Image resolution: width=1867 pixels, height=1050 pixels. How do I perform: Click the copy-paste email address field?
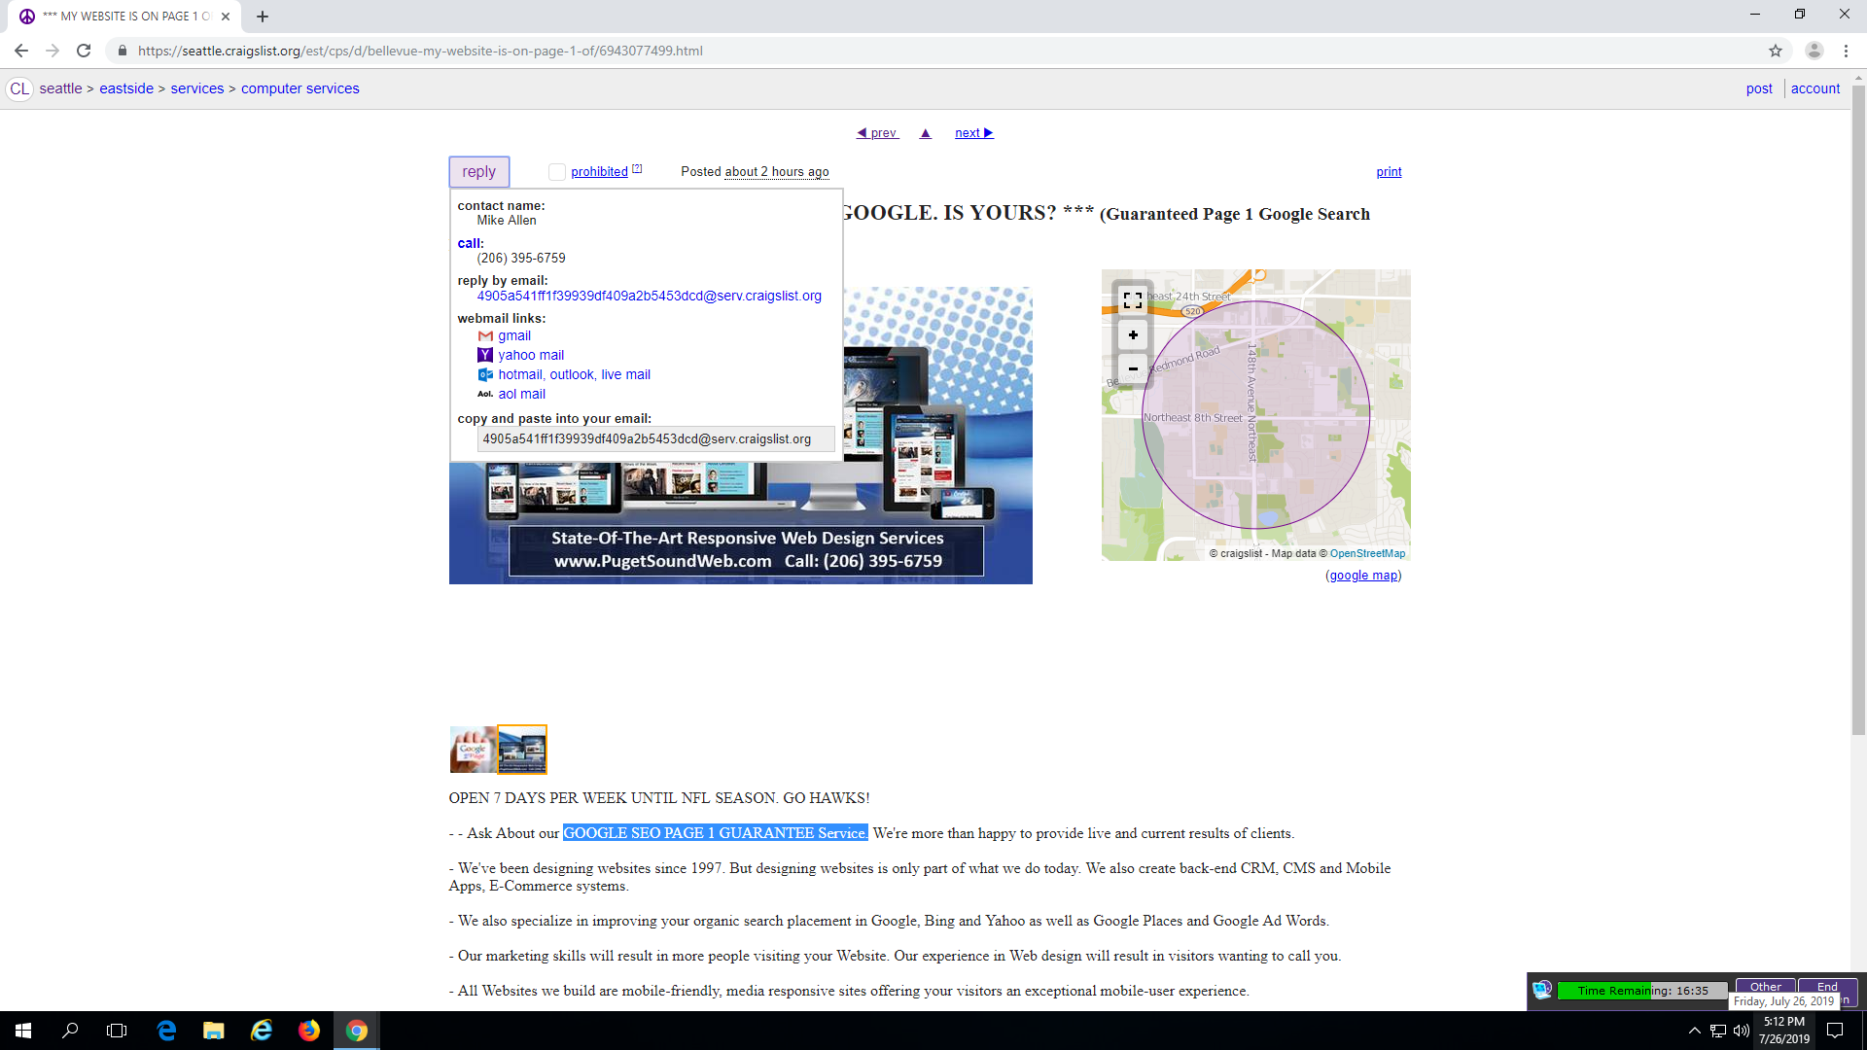pos(656,439)
